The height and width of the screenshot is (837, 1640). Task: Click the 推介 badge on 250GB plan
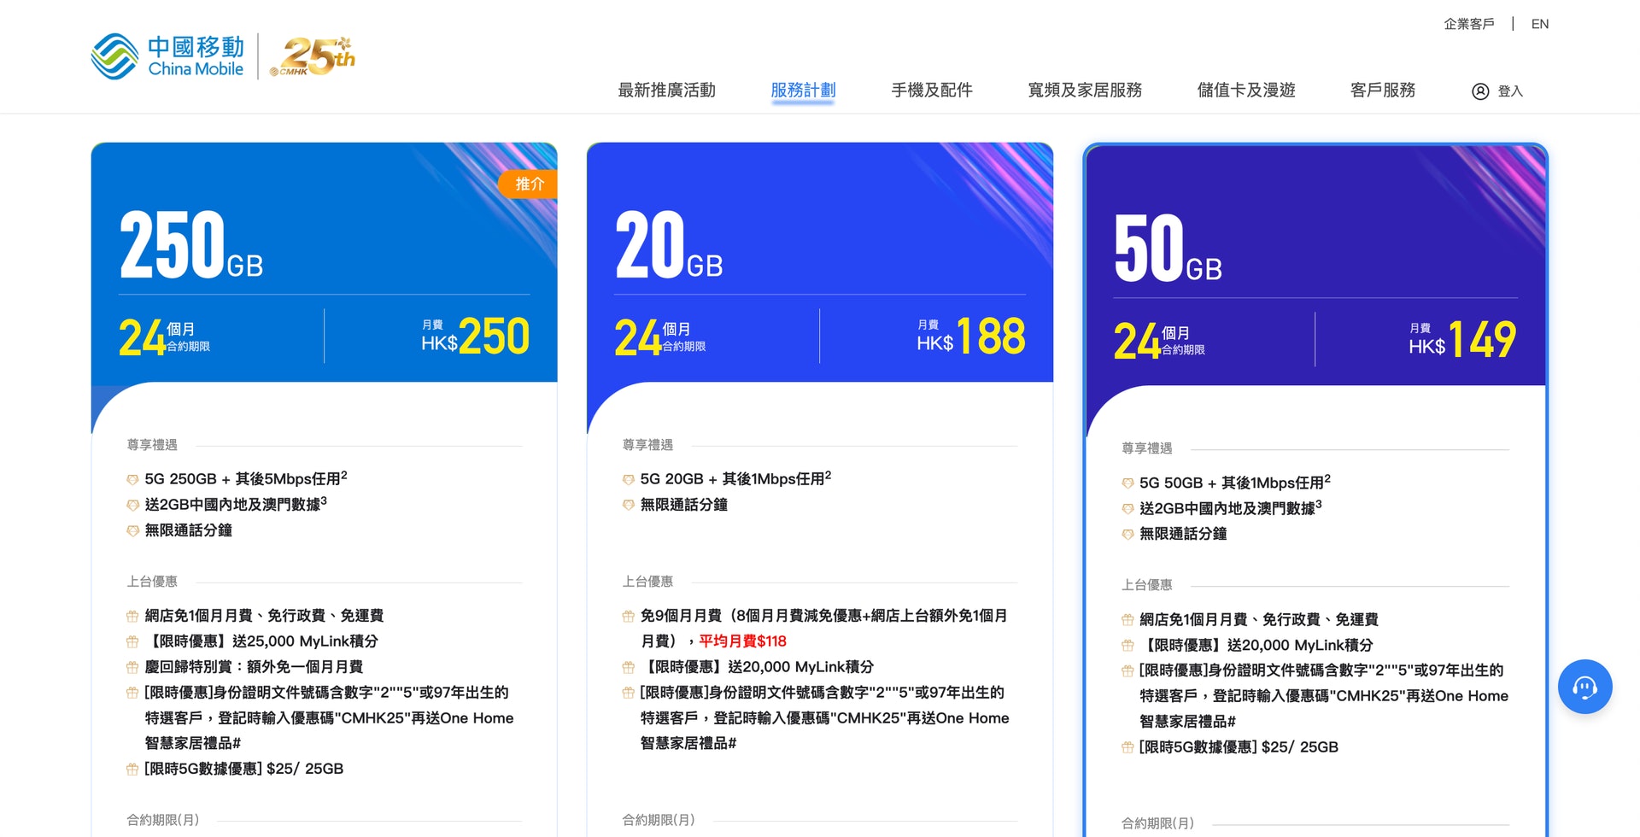coord(529,184)
